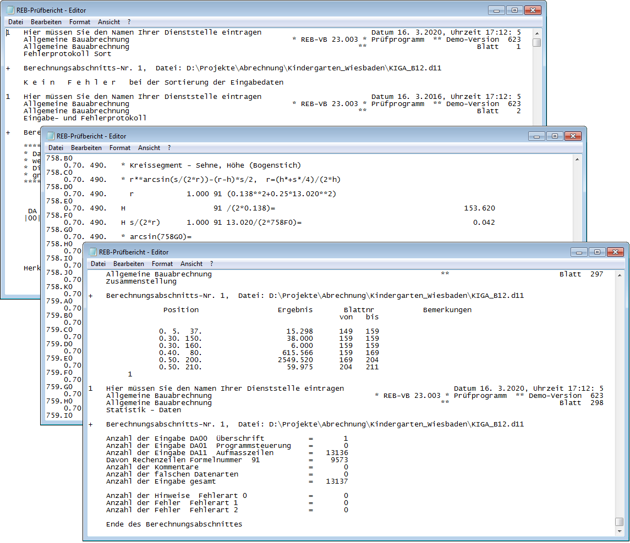This screenshot has width=630, height=543.
Task: Open Ansicht menu in the rearmost Fehlerprotokoll window
Action: (109, 22)
